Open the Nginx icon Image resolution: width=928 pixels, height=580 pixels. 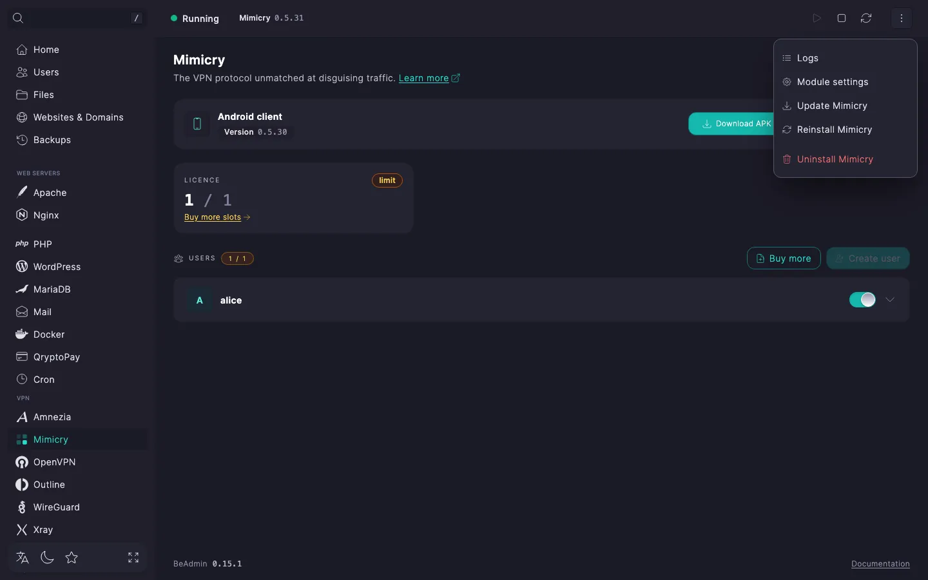(x=22, y=215)
